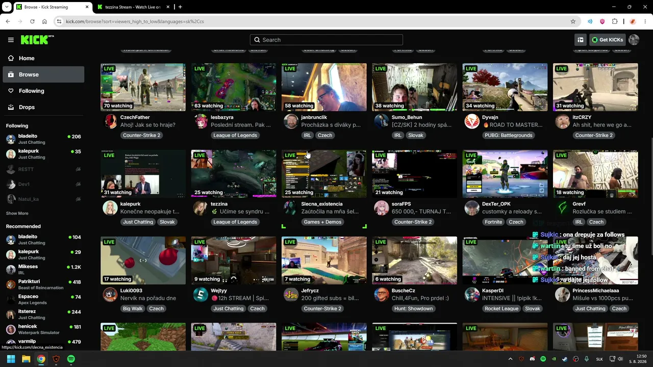The height and width of the screenshot is (367, 653).
Task: Open a new browser tab
Action: [x=180, y=7]
